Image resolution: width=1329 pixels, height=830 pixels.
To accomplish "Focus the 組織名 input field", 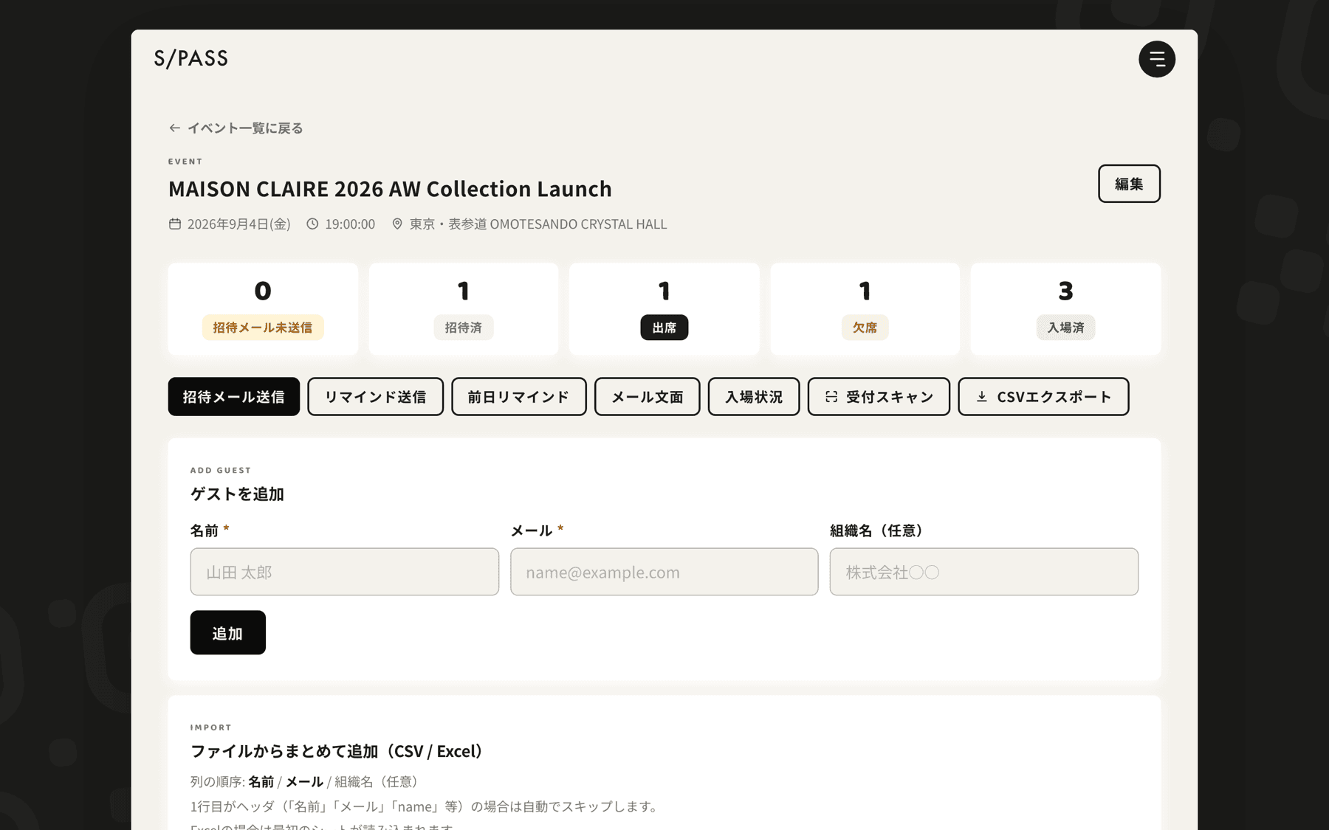I will point(984,572).
